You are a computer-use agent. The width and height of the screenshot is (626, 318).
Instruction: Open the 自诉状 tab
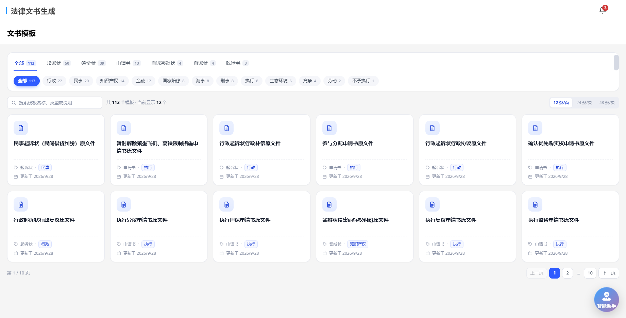(x=204, y=63)
